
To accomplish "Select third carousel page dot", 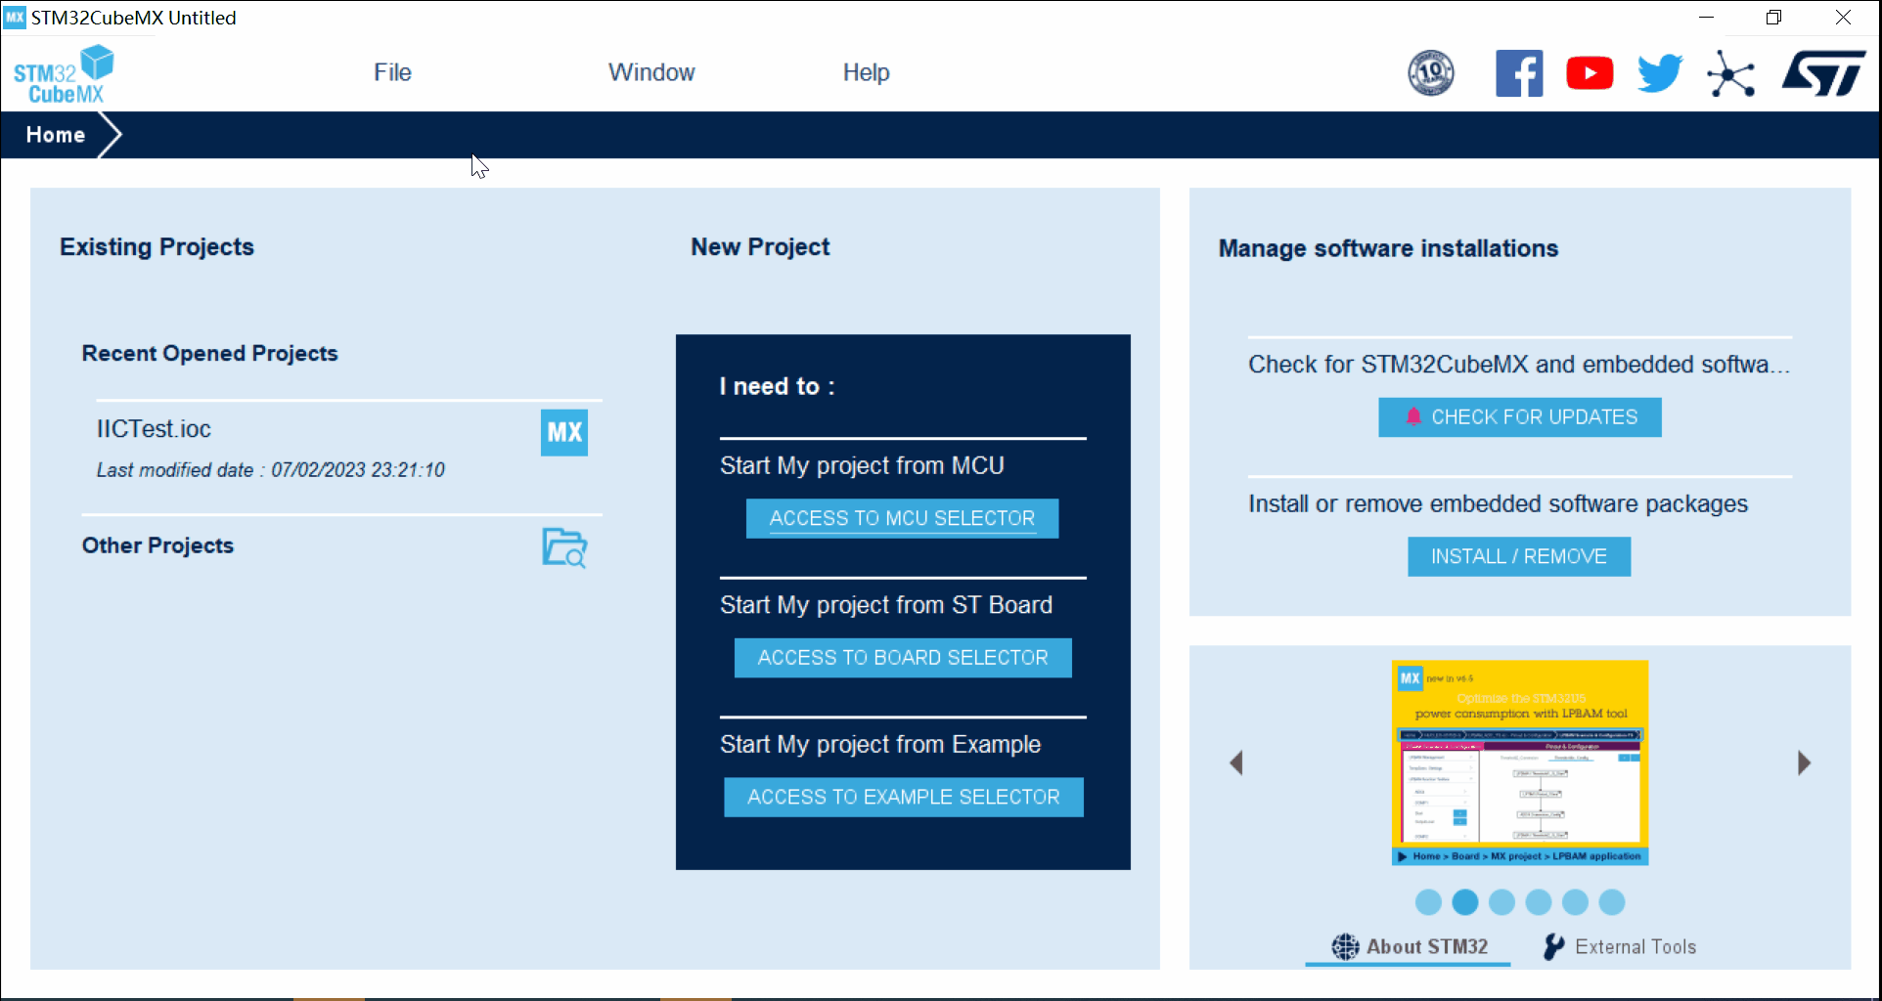I will pyautogui.click(x=1501, y=902).
